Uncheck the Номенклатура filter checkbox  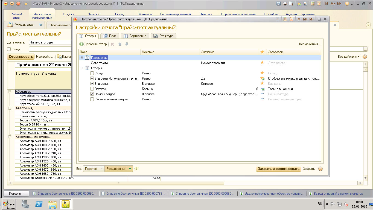click(92, 94)
